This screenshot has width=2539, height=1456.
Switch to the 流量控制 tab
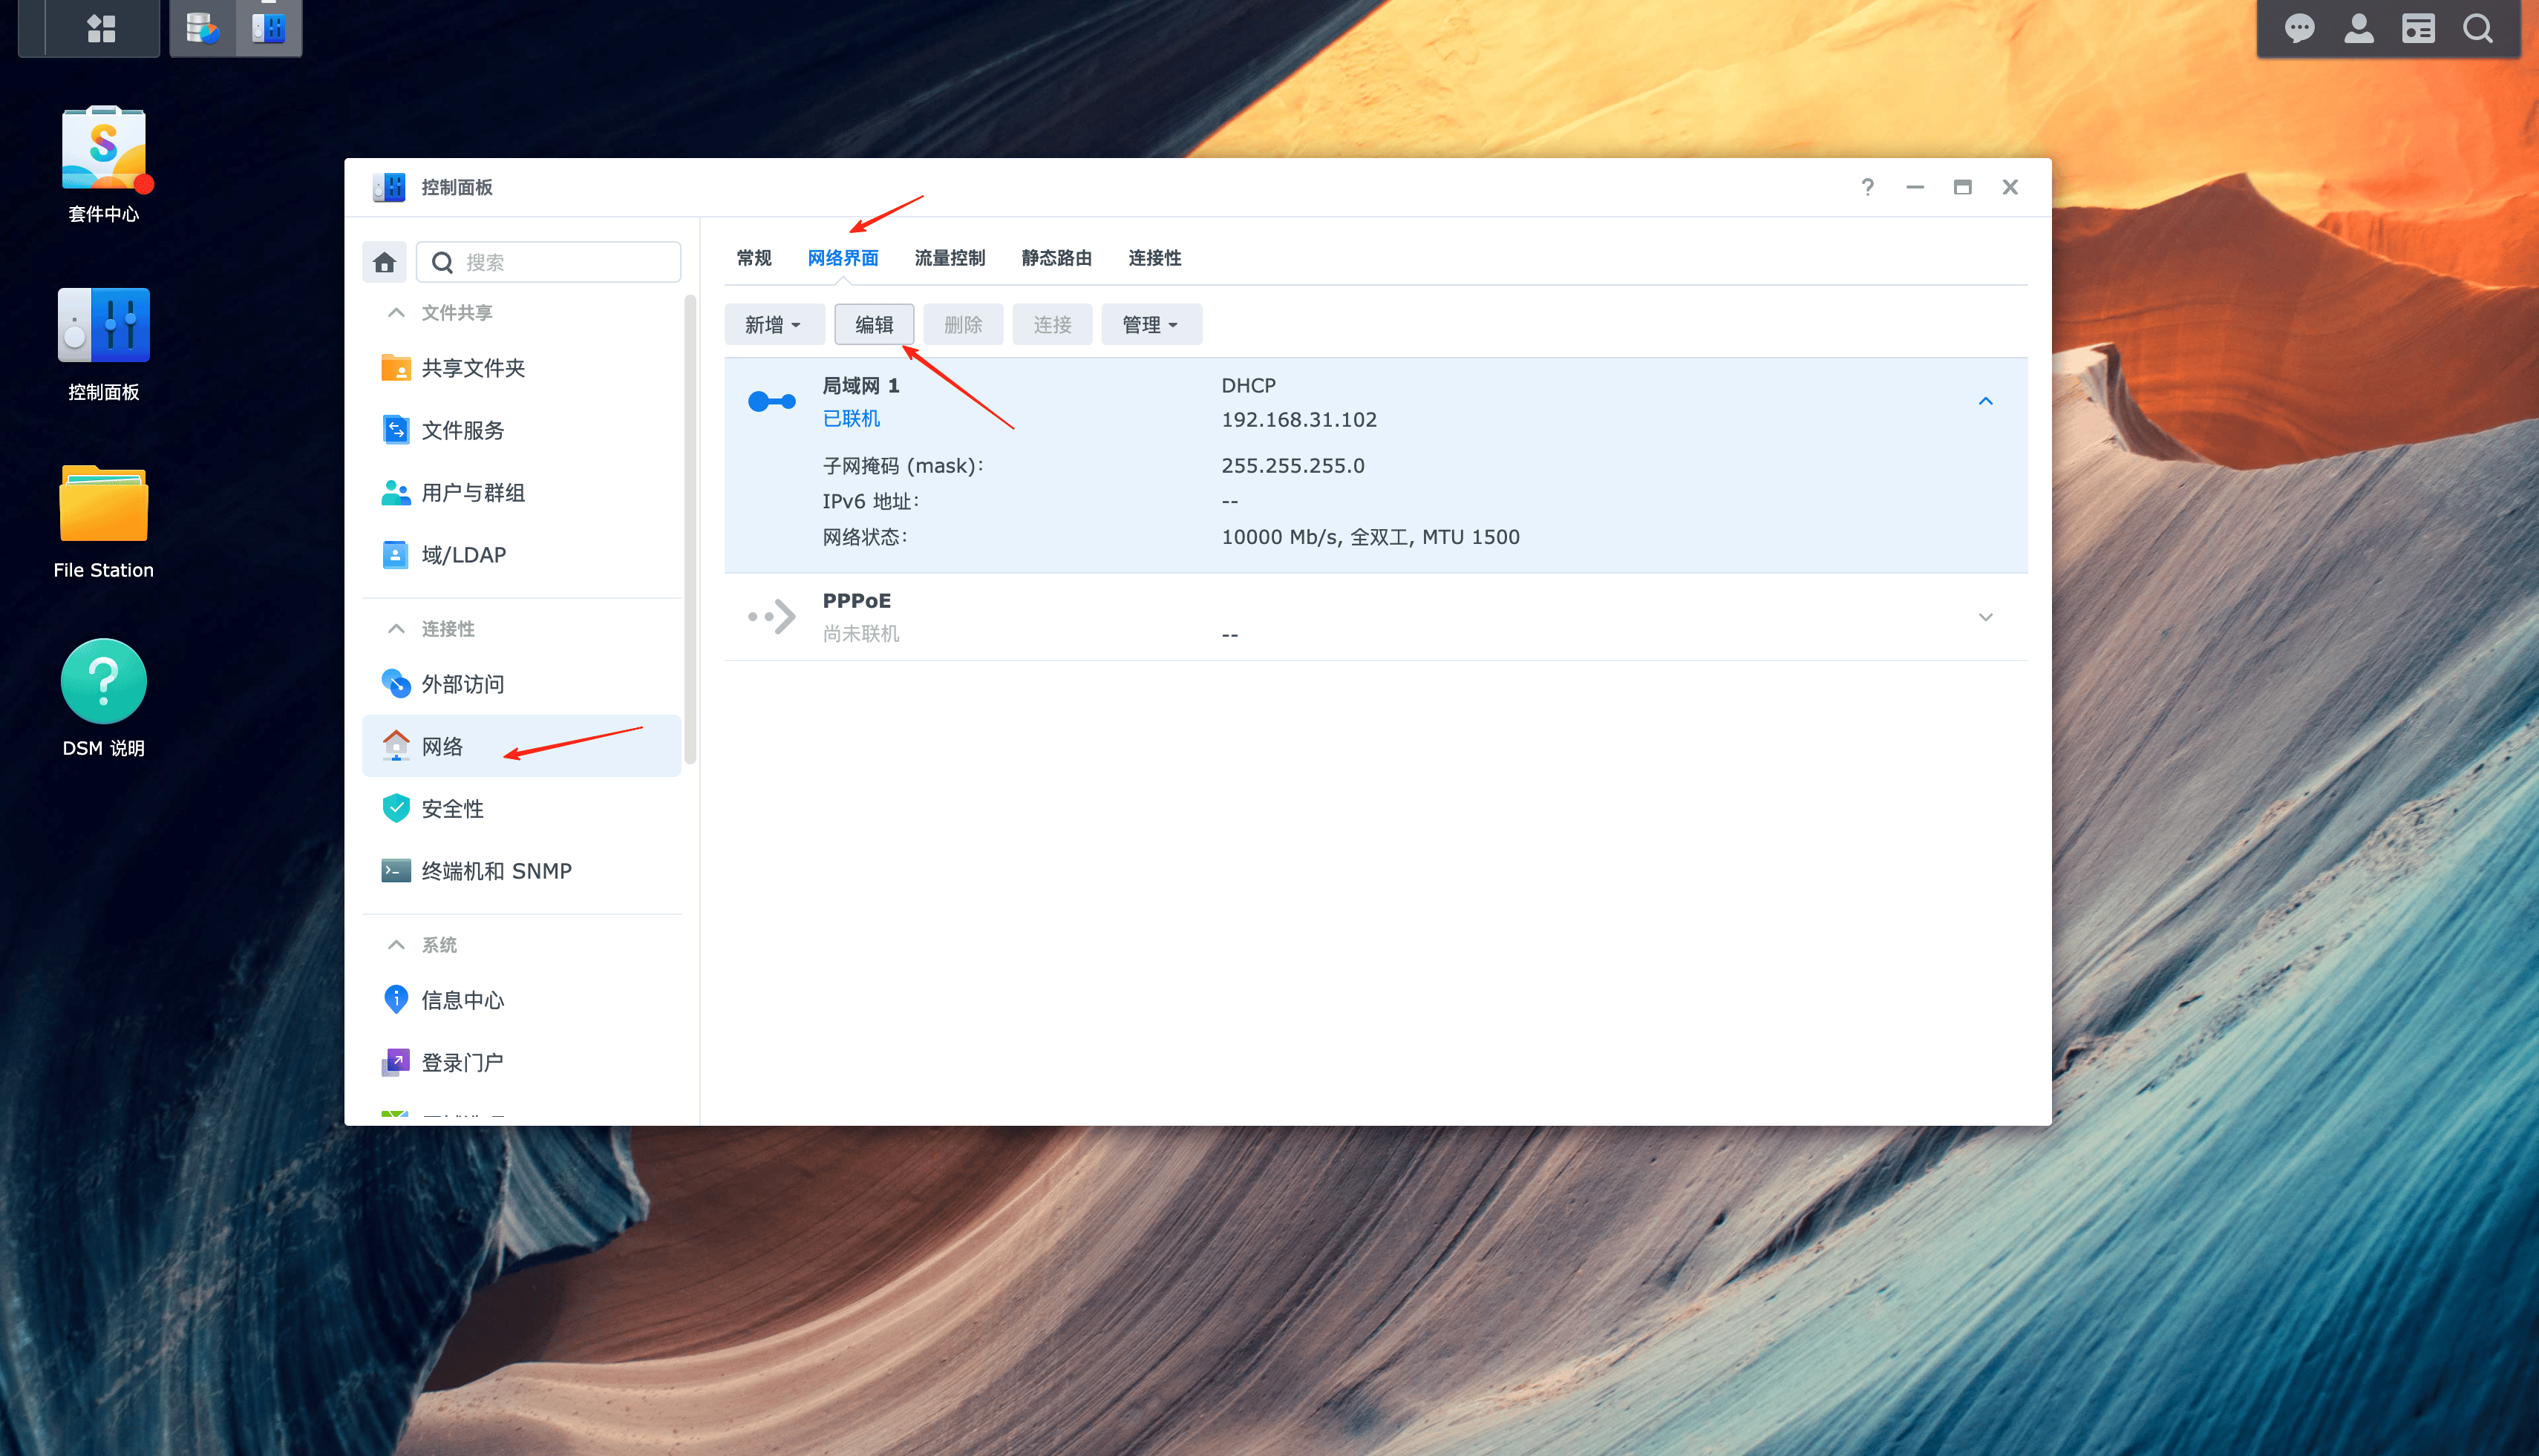click(x=950, y=258)
